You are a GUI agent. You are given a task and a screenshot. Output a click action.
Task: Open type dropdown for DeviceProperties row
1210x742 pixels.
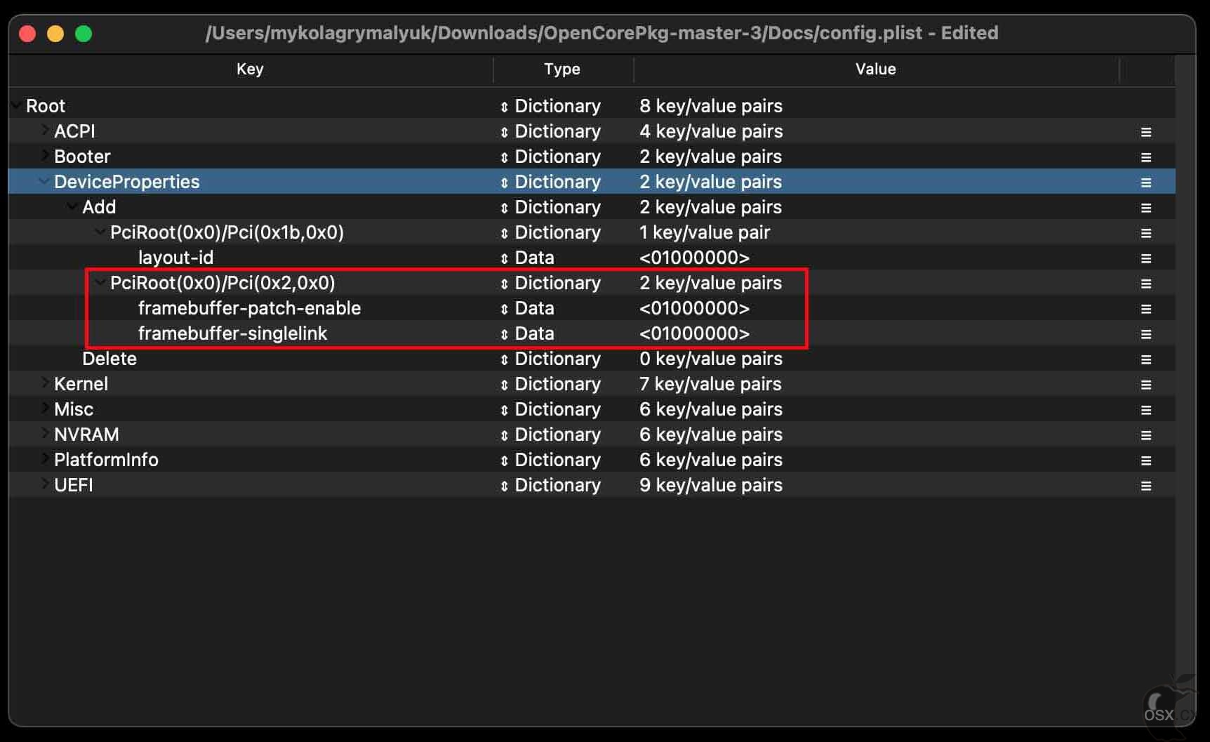pos(504,183)
